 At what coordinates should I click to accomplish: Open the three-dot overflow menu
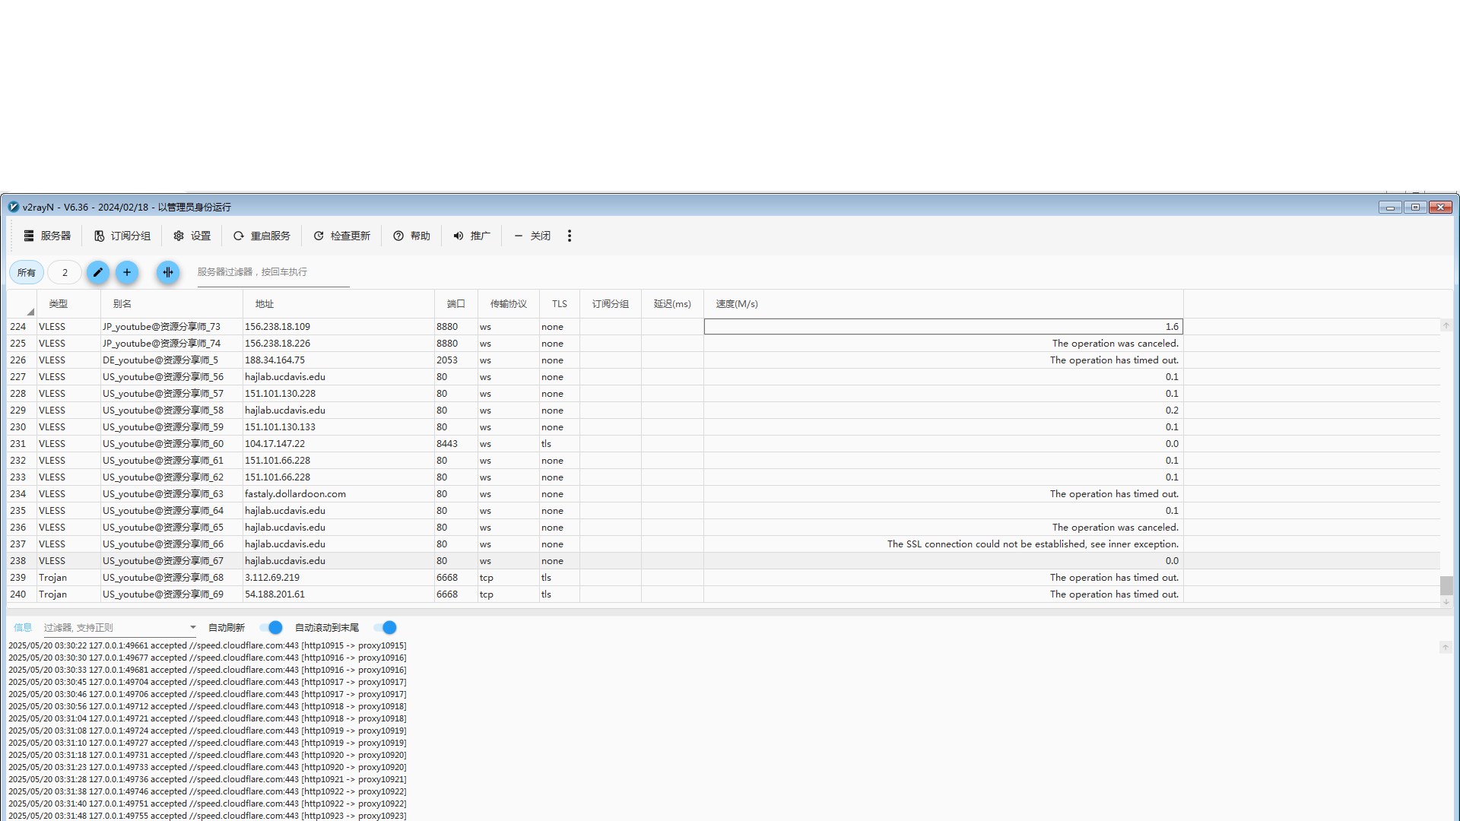coord(570,236)
